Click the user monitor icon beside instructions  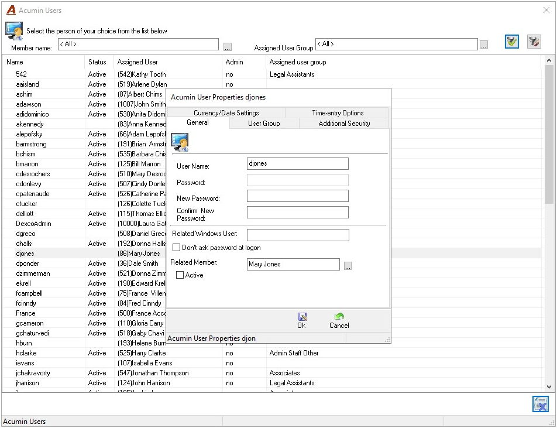14,30
